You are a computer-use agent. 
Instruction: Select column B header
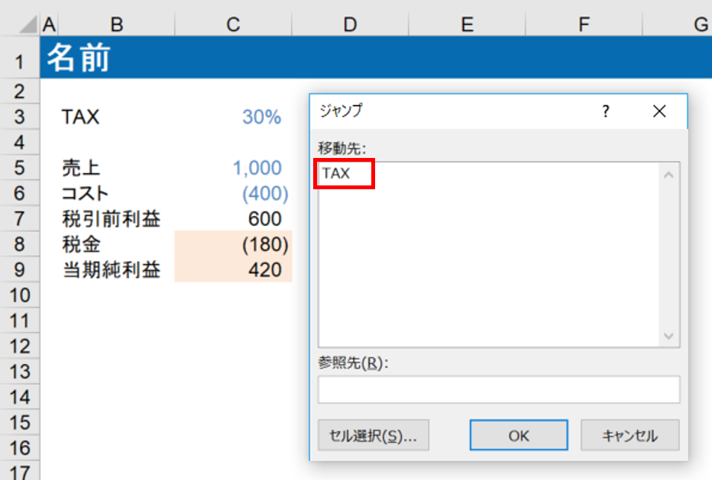point(116,25)
